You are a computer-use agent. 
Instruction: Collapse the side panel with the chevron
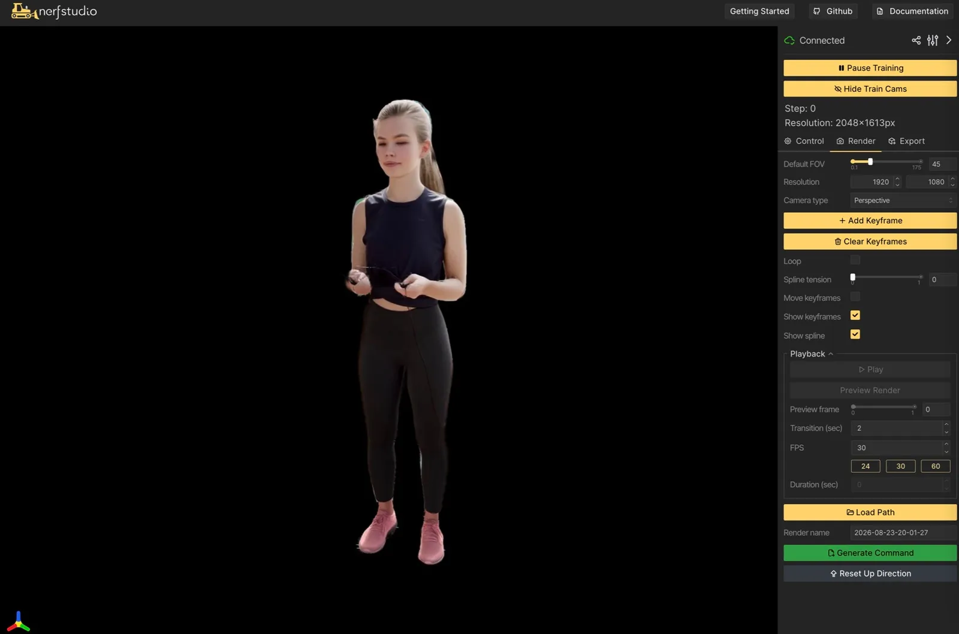coord(949,40)
